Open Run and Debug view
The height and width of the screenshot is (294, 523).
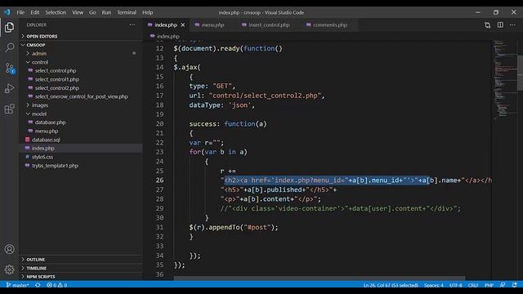pyautogui.click(x=9, y=88)
